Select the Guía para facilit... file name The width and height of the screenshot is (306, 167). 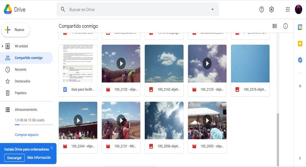point(82,90)
